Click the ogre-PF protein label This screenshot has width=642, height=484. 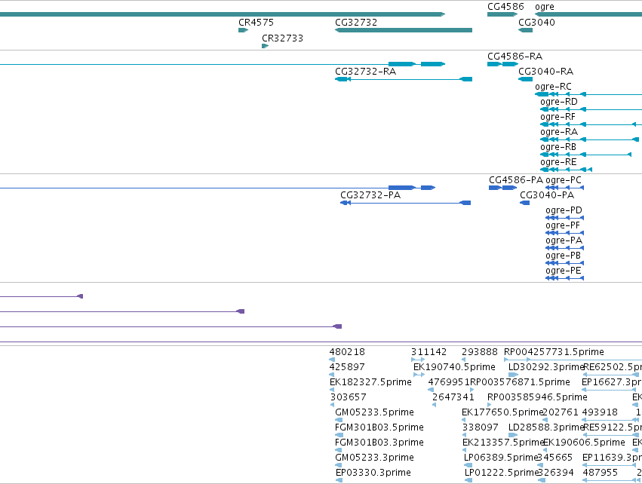click(x=563, y=225)
